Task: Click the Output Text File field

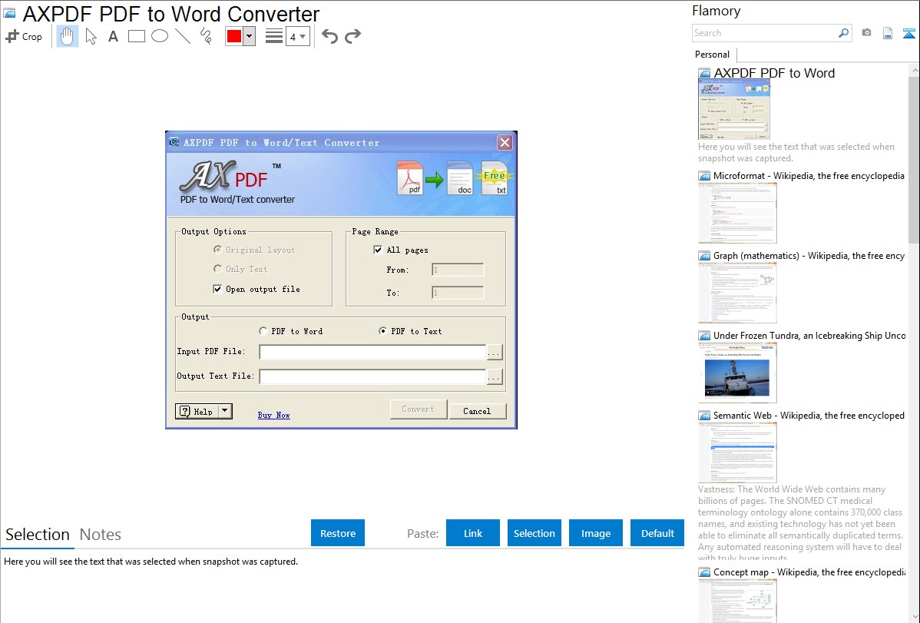Action: click(x=372, y=376)
